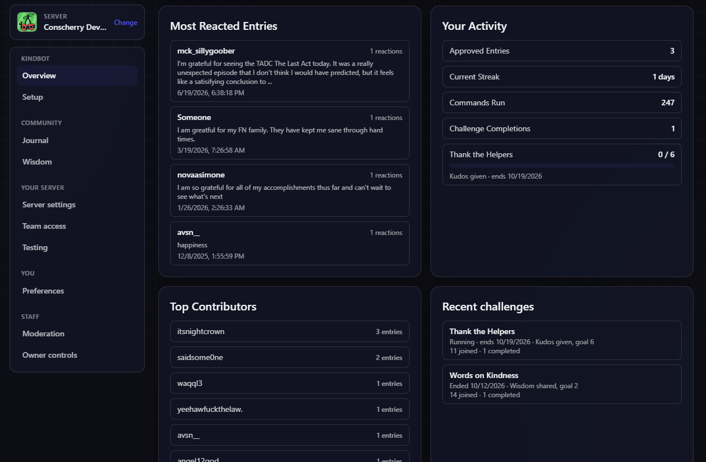Navigate to Team access

point(77,226)
